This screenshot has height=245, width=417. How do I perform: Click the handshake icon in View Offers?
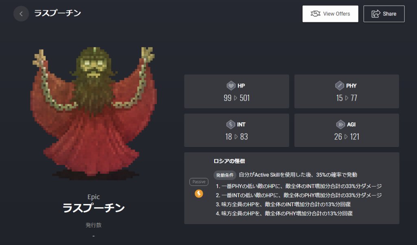tap(316, 14)
